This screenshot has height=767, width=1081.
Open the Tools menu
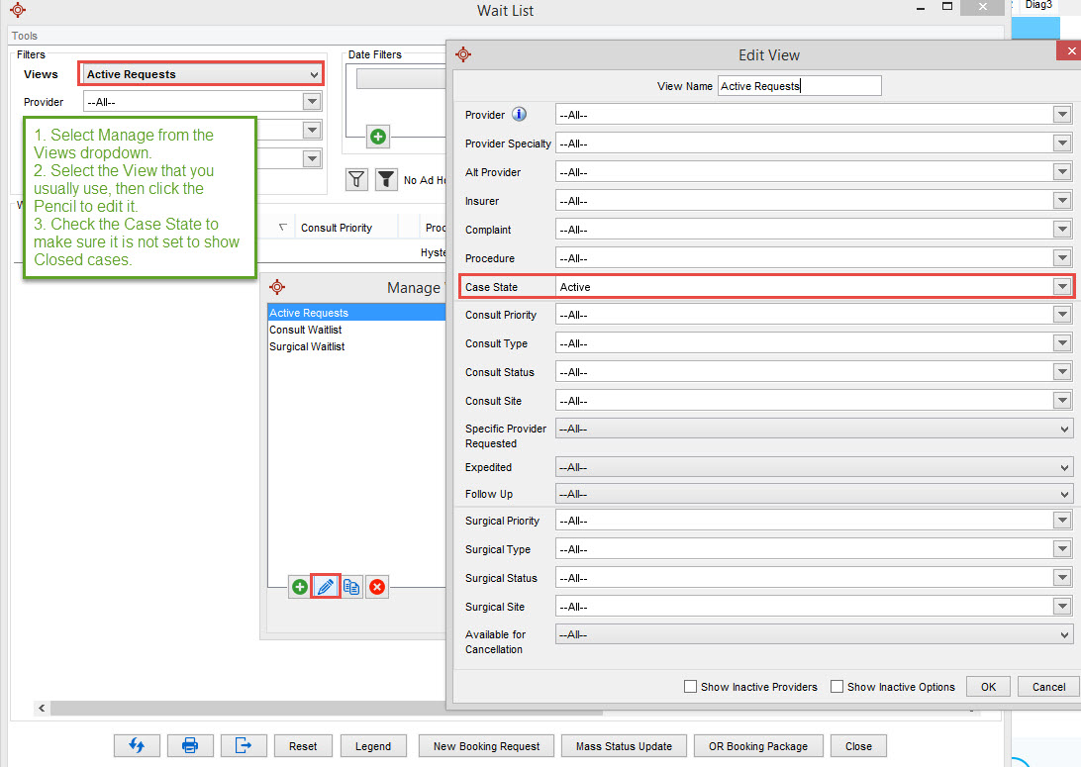pyautogui.click(x=25, y=36)
